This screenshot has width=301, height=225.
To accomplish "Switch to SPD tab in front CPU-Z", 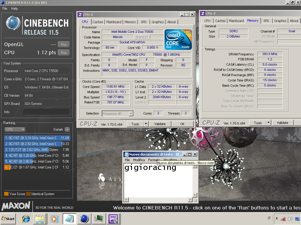I will (x=143, y=22).
